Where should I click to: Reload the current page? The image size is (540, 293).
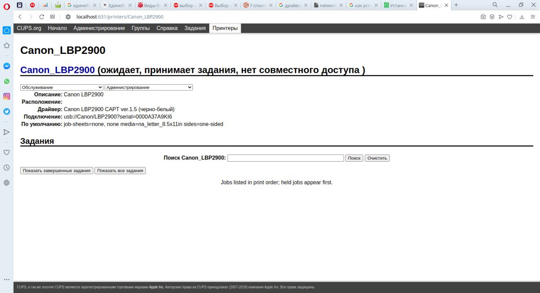[41, 17]
